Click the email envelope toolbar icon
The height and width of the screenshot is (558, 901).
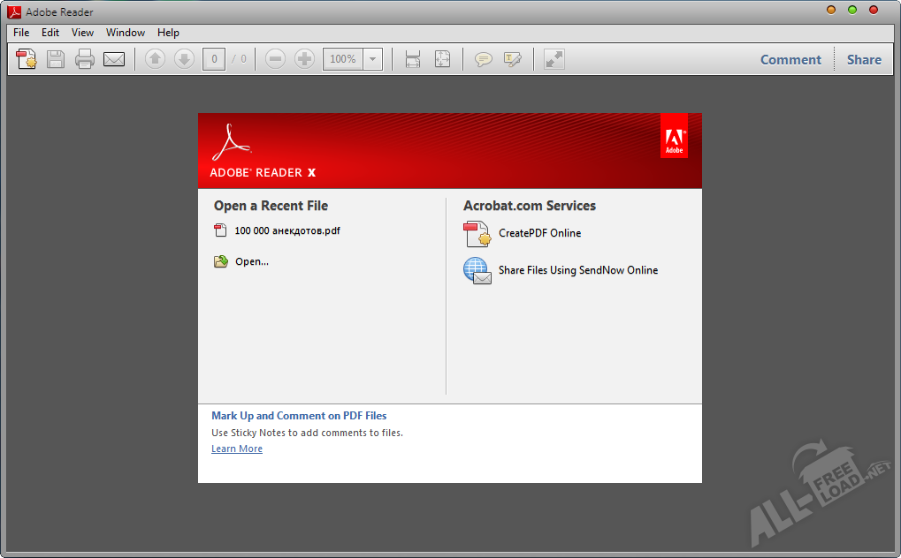tap(114, 59)
